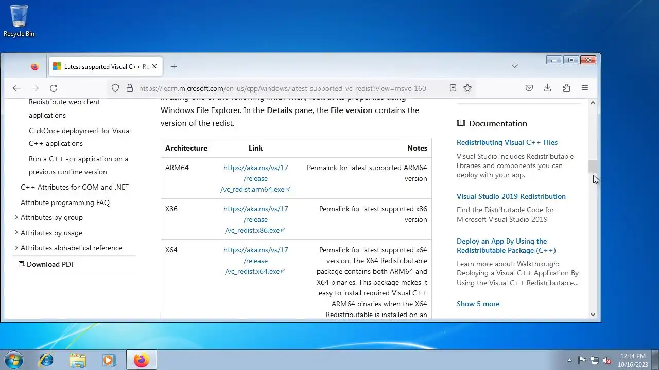Open the Firefox application hamburger menu
This screenshot has height=370, width=659.
pos(585,88)
